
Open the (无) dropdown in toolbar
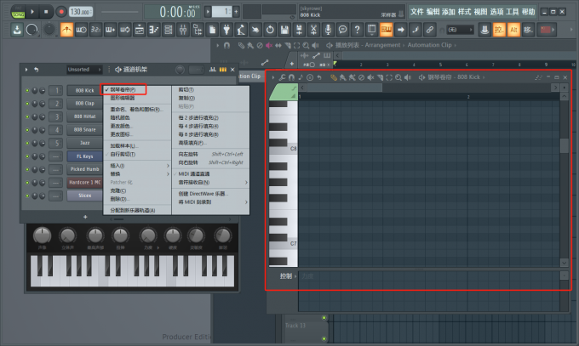pos(460,30)
